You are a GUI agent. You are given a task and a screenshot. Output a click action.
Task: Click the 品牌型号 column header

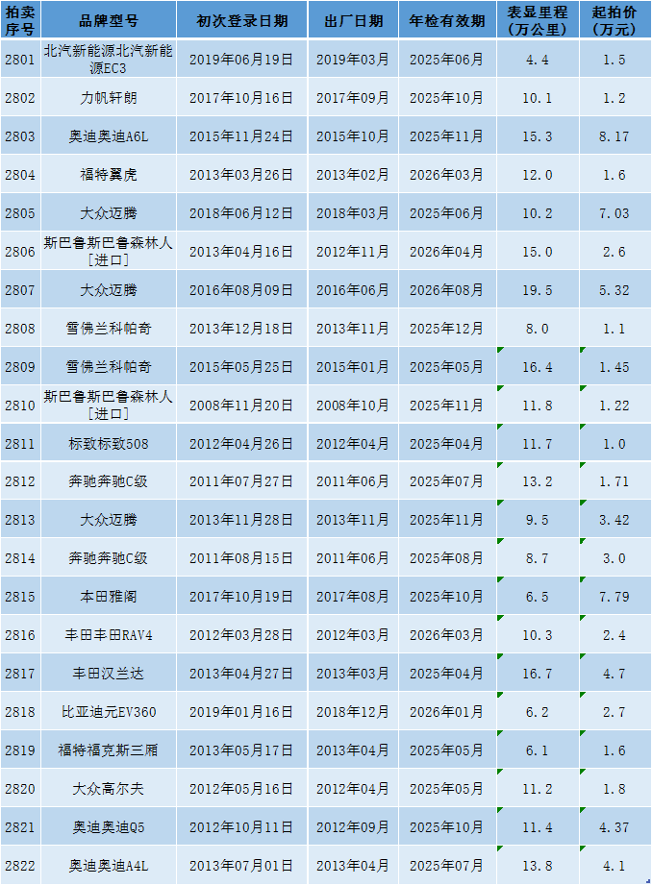(x=109, y=20)
